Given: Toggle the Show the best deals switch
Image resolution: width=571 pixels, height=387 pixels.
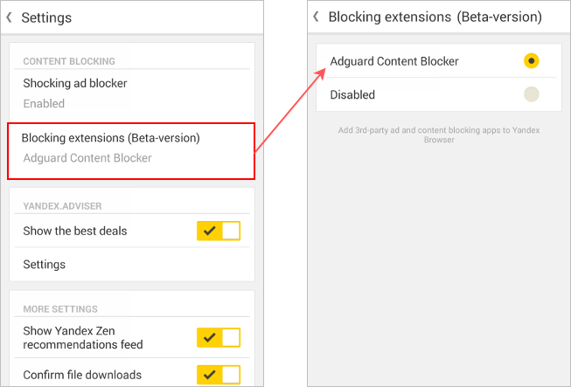Looking at the screenshot, I should click(x=219, y=232).
